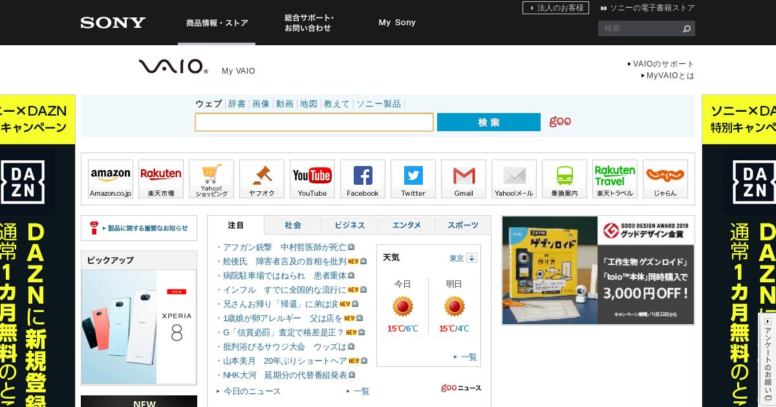Switch to the スポーツ news tab

[463, 225]
